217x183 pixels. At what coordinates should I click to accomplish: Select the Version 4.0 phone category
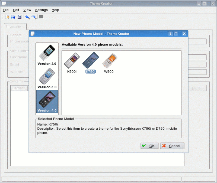(x=47, y=101)
